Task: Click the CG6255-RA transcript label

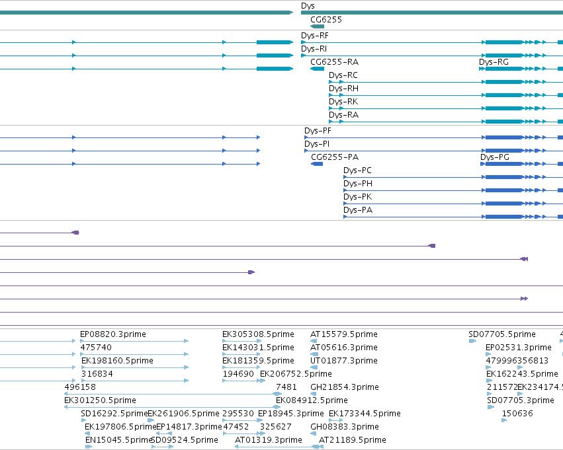Action: [334, 62]
